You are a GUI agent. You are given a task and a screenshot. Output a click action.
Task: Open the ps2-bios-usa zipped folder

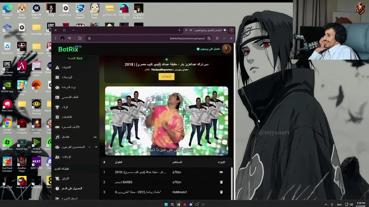(110, 10)
